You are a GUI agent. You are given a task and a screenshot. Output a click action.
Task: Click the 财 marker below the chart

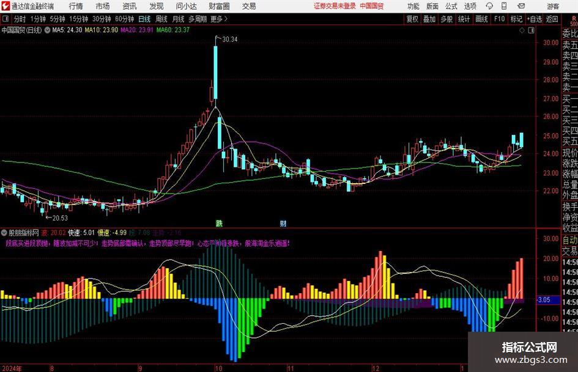click(x=283, y=223)
